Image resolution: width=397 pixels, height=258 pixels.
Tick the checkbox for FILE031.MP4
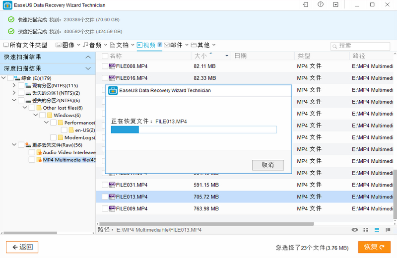point(105,185)
